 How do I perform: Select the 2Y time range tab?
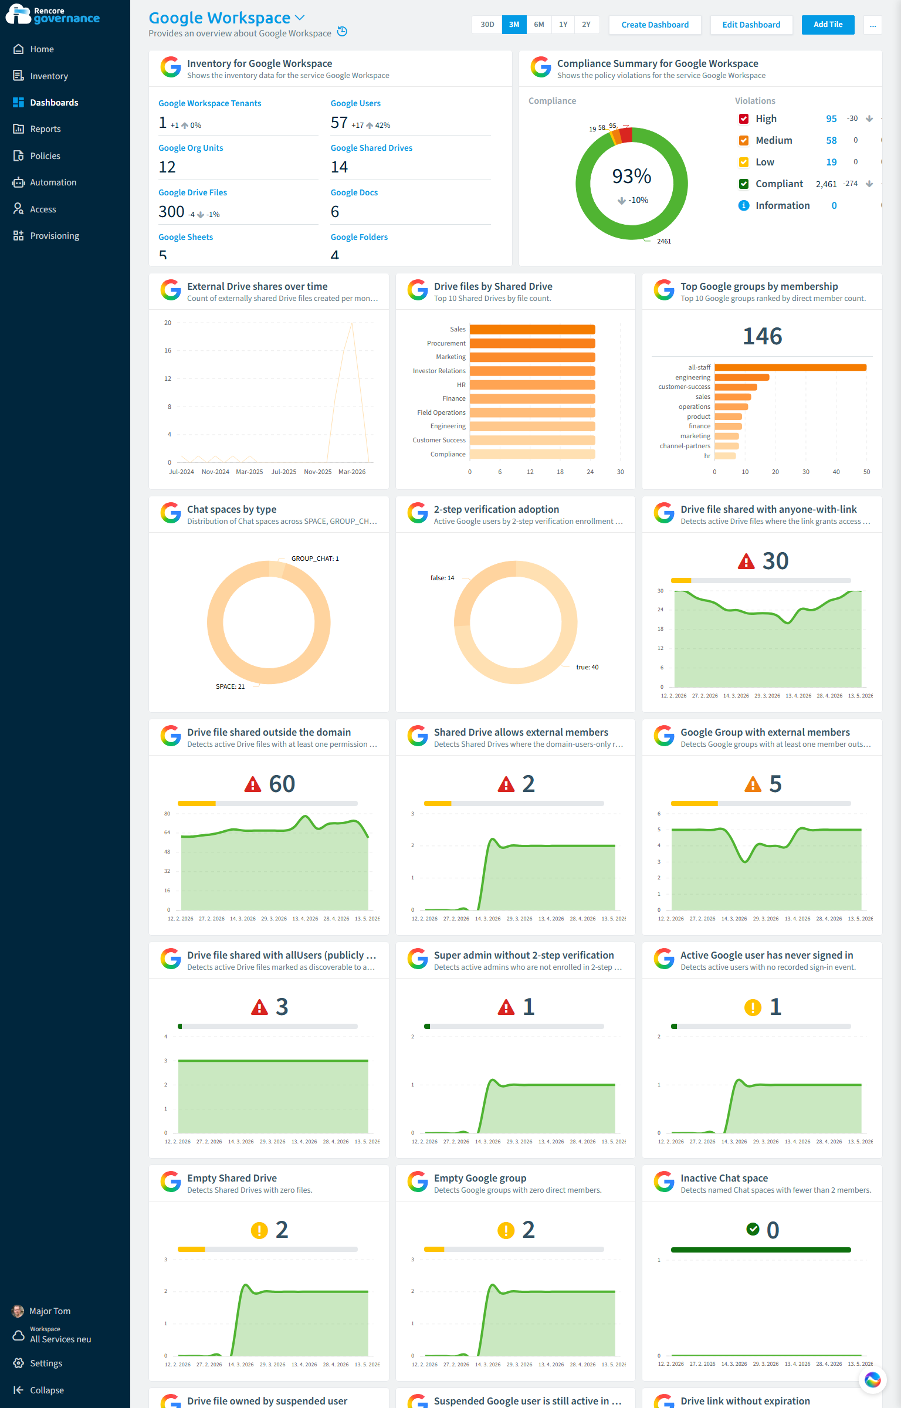click(586, 25)
